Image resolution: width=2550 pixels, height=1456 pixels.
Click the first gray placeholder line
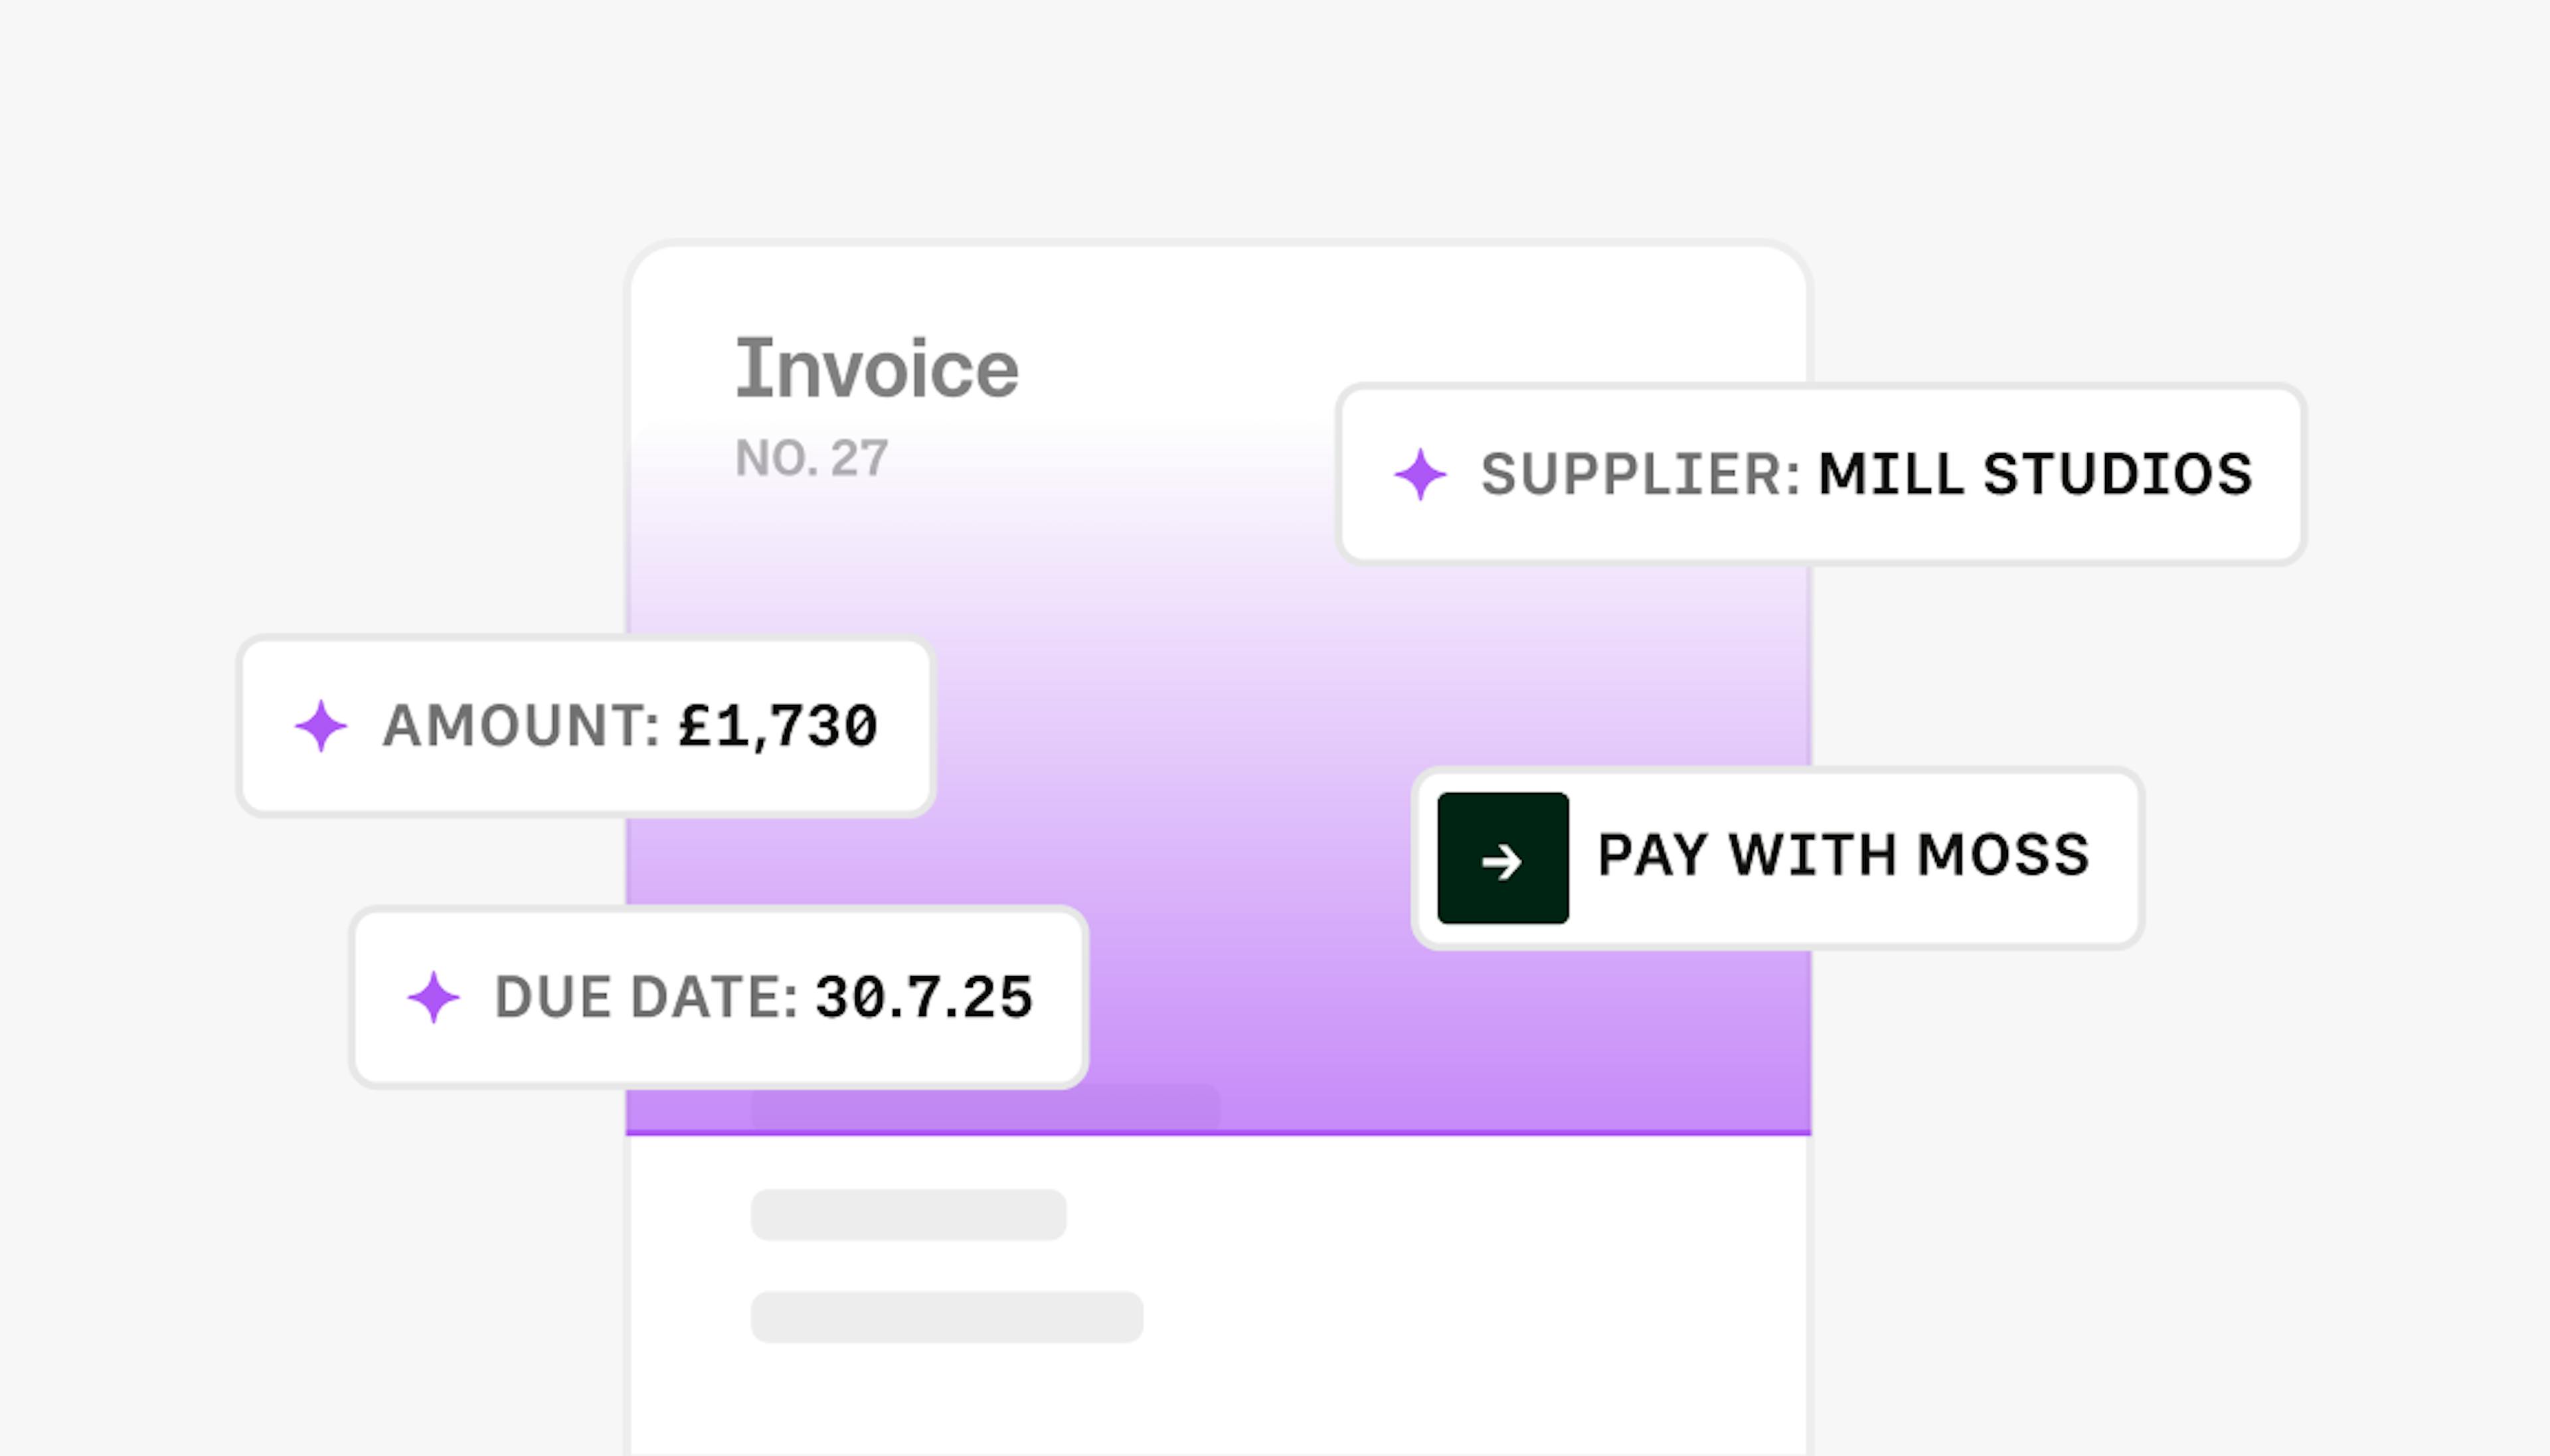pyautogui.click(x=908, y=1215)
